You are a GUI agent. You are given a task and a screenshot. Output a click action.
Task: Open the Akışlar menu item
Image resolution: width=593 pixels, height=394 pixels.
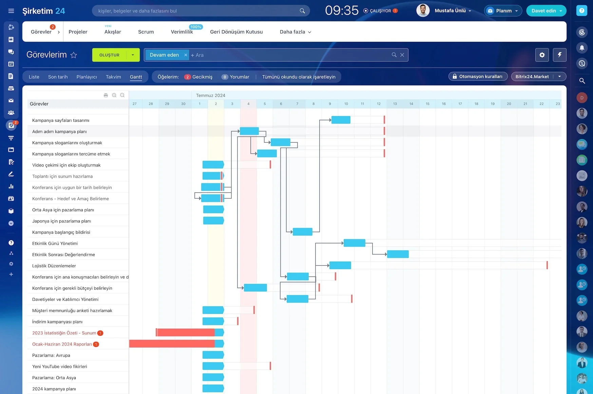pos(113,32)
